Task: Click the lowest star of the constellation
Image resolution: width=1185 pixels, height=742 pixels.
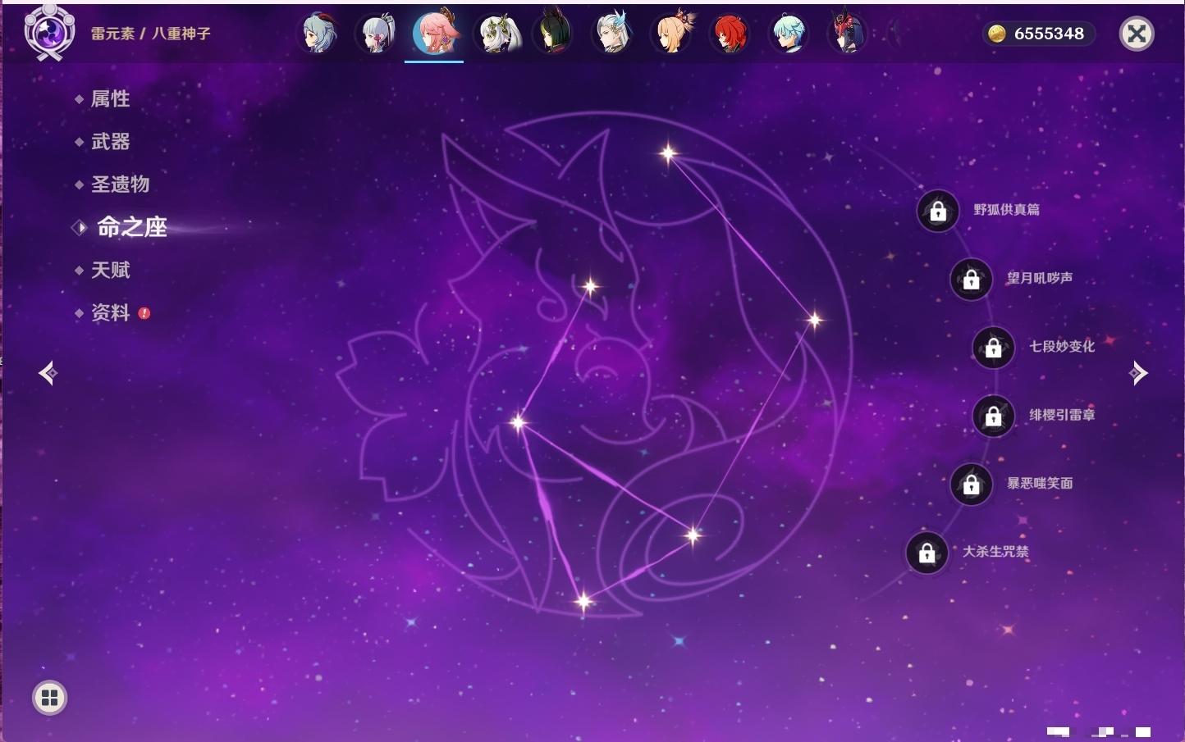Action: click(x=583, y=602)
